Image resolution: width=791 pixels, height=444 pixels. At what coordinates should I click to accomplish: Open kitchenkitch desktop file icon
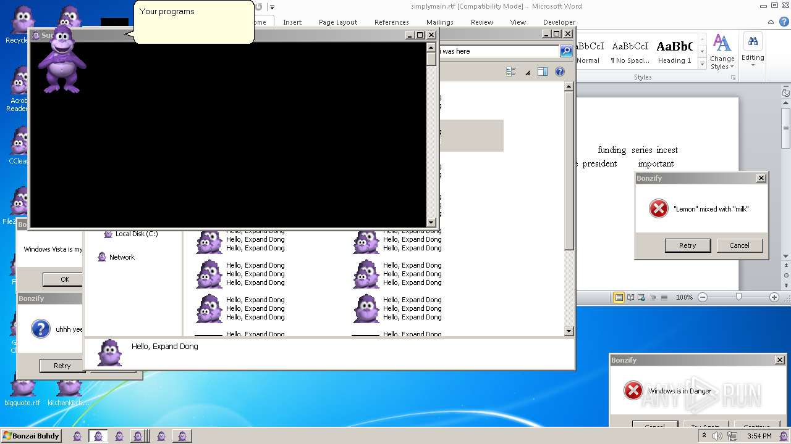[68, 389]
